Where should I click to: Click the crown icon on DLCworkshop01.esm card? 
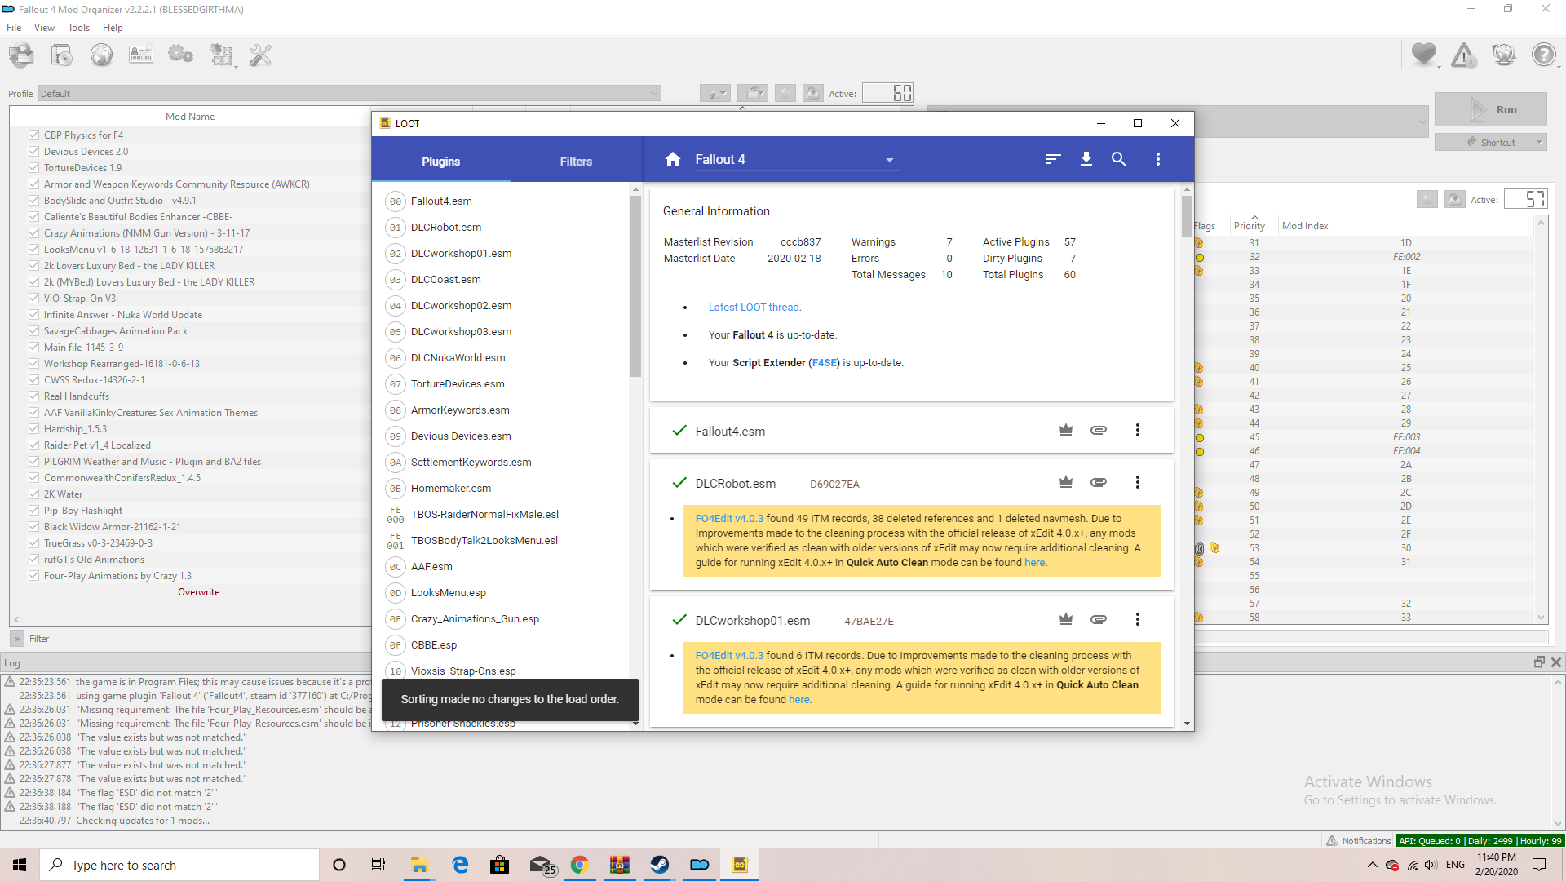1066,619
